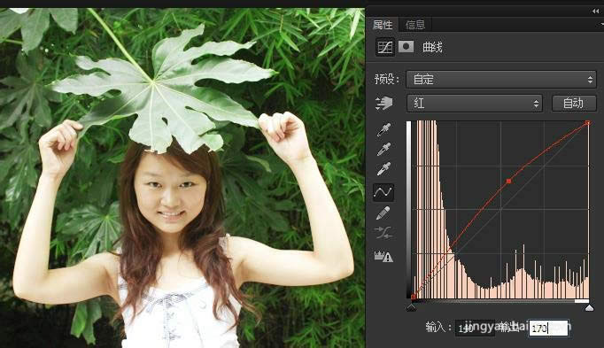
Task: Click the smooth curve values icon
Action: click(x=383, y=233)
